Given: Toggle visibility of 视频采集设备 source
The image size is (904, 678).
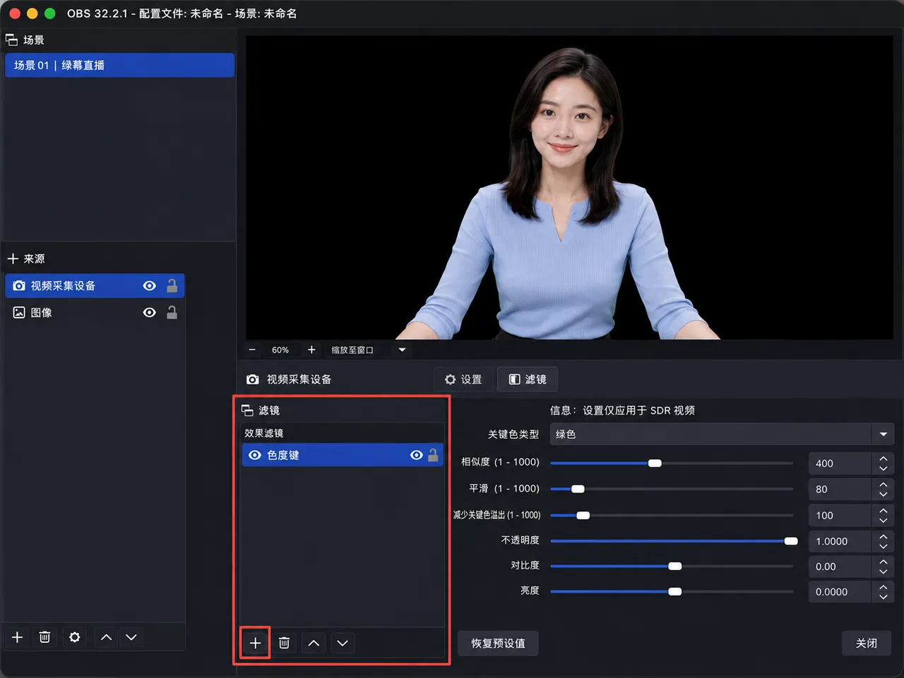Looking at the screenshot, I should click(149, 286).
